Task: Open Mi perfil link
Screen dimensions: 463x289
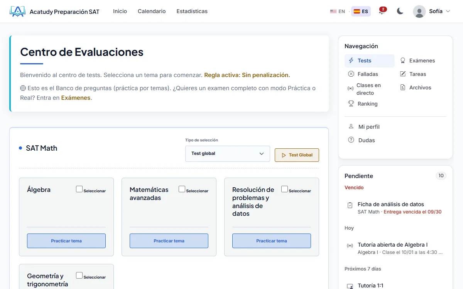Action: point(395,127)
